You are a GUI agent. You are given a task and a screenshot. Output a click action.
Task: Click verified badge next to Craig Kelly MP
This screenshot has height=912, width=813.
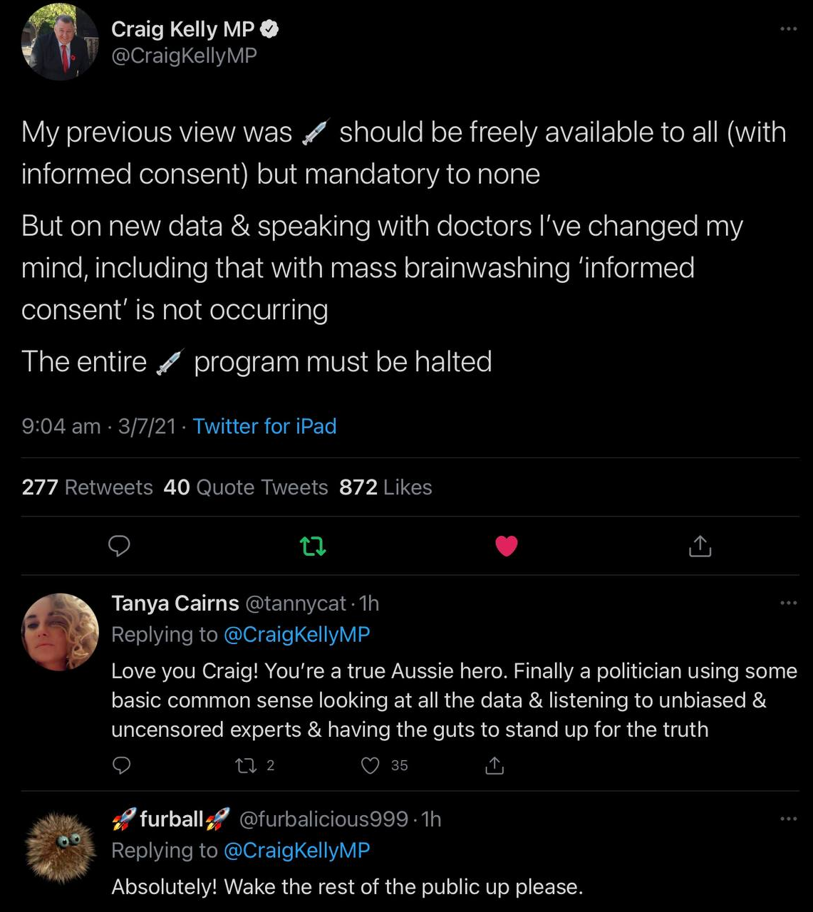(x=269, y=29)
